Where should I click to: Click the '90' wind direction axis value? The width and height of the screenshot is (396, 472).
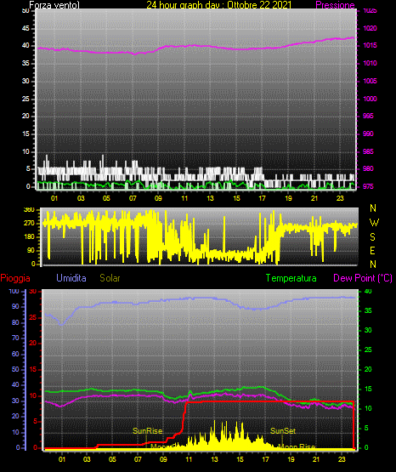[x=31, y=250]
